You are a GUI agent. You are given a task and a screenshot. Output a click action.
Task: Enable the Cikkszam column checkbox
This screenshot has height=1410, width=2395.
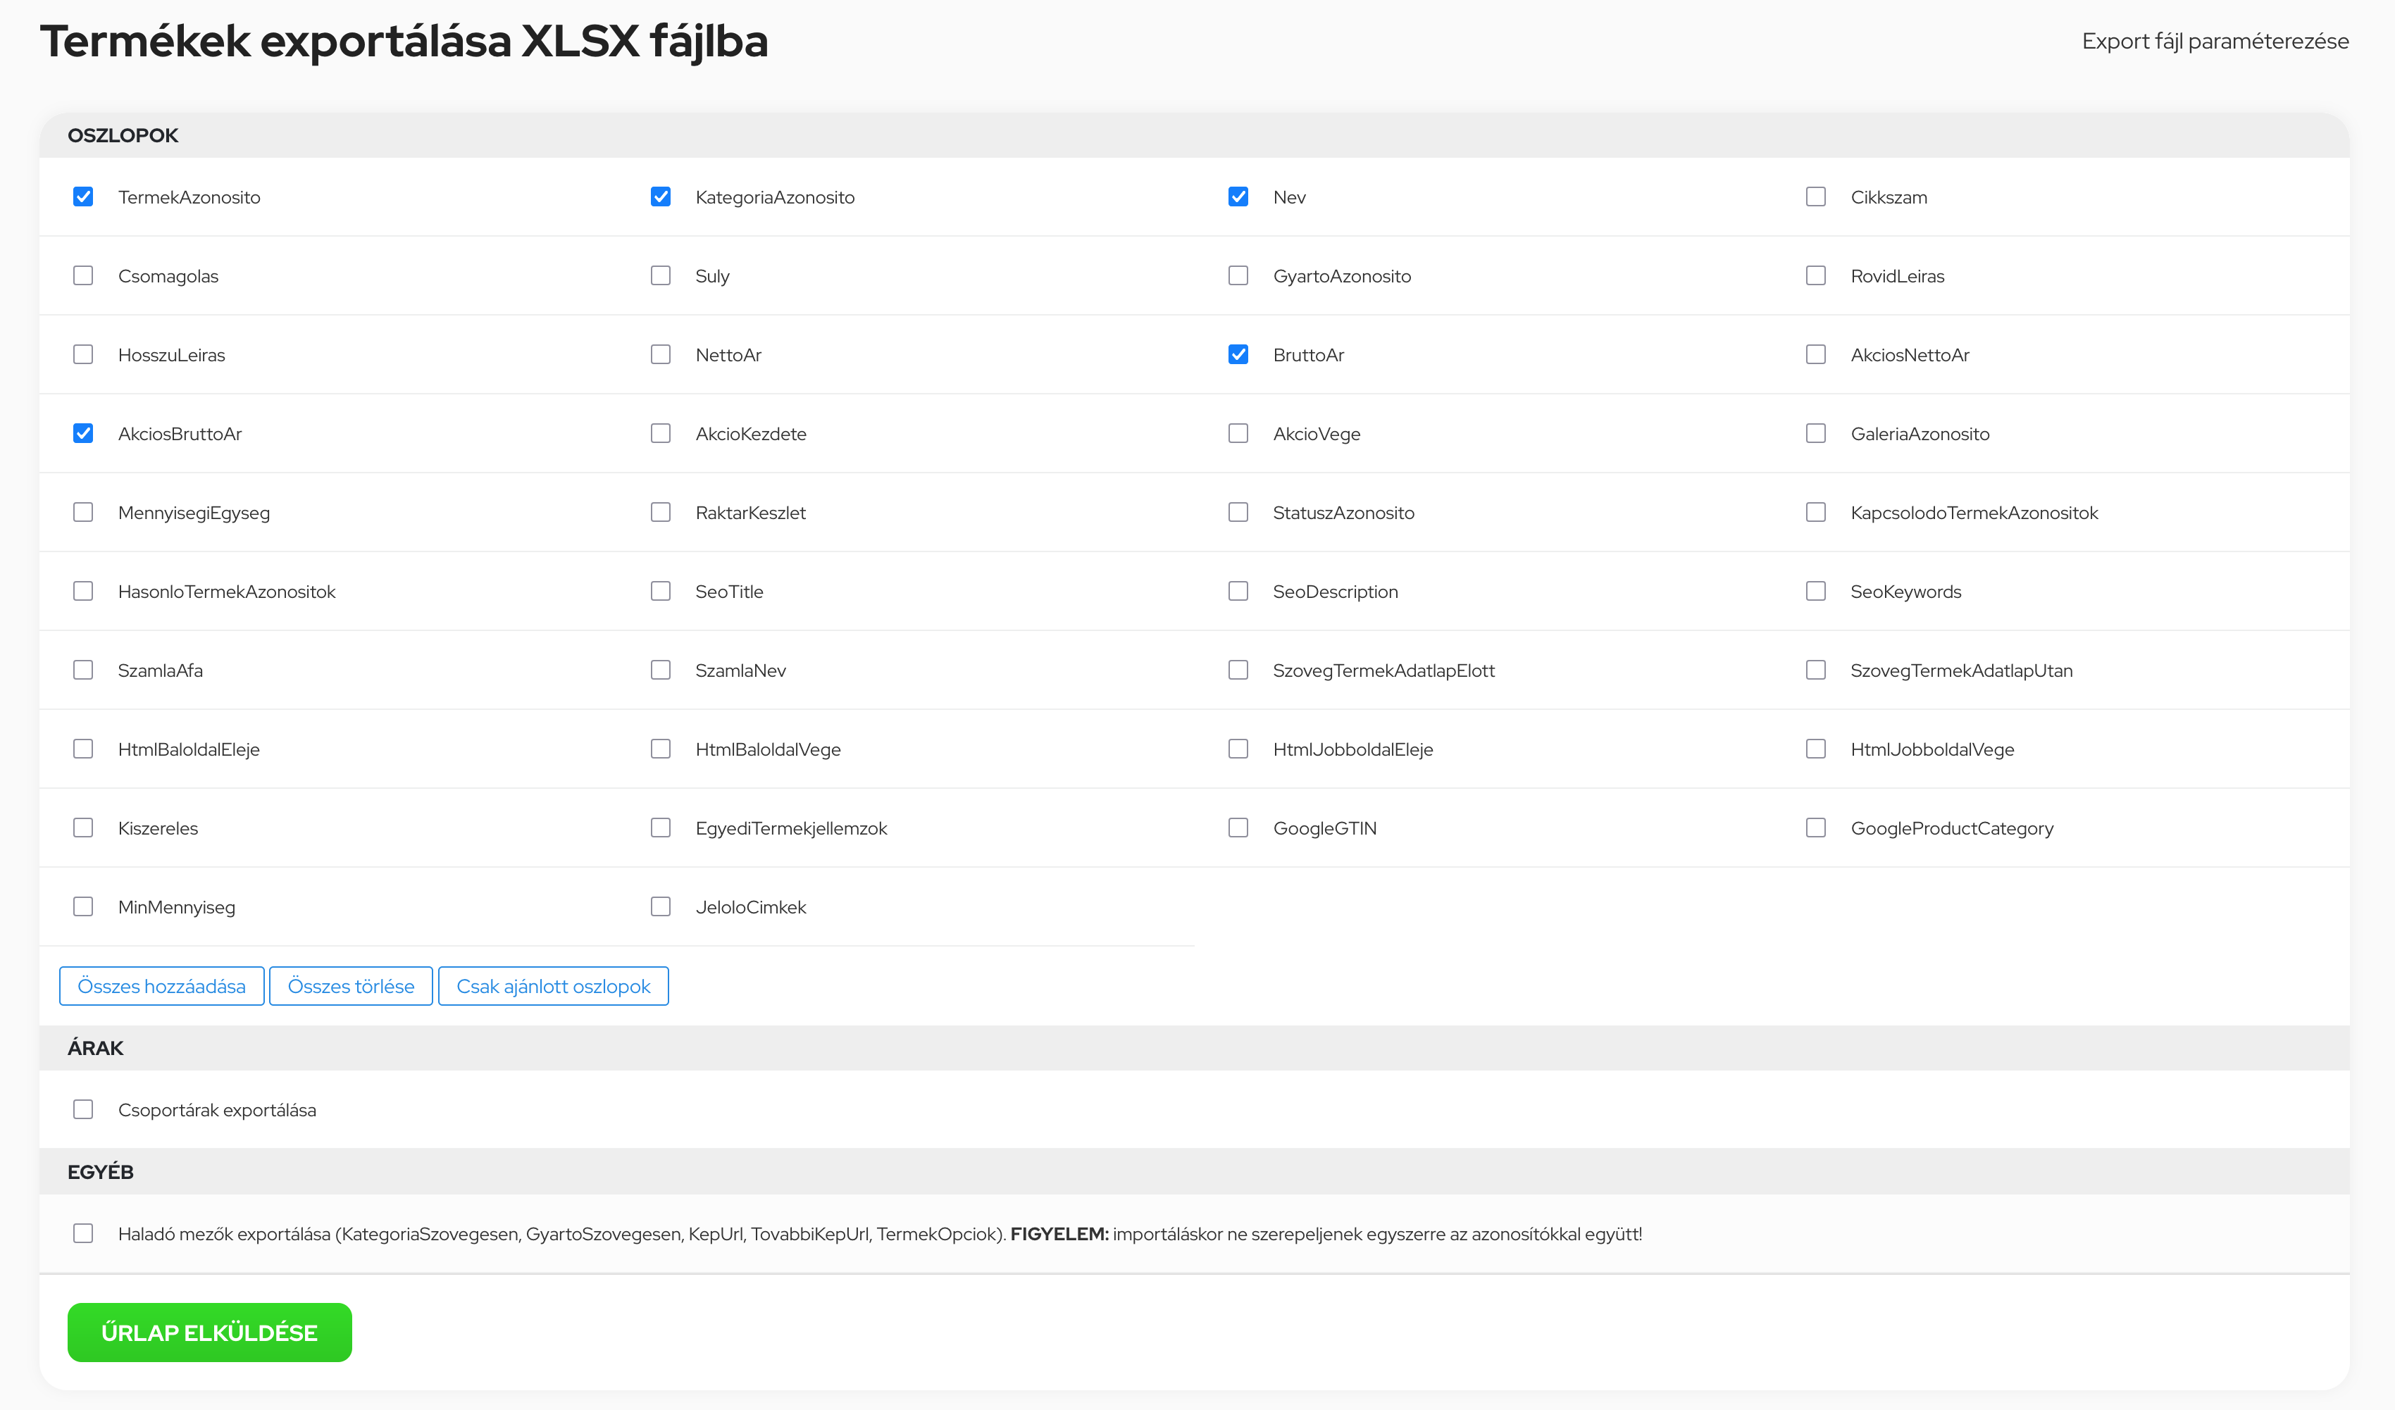click(1815, 196)
